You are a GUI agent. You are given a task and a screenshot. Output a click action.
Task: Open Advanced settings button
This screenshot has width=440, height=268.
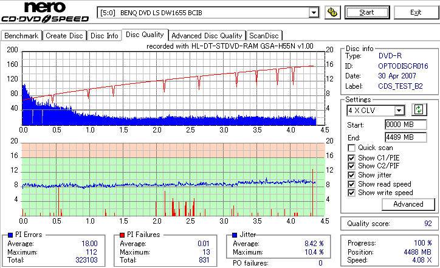[408, 204]
